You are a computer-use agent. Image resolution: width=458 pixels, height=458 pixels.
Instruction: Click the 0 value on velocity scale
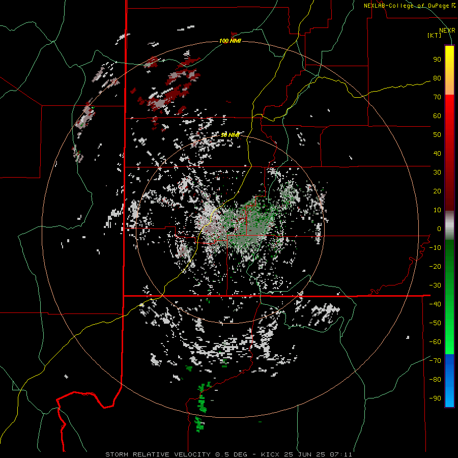point(439,228)
